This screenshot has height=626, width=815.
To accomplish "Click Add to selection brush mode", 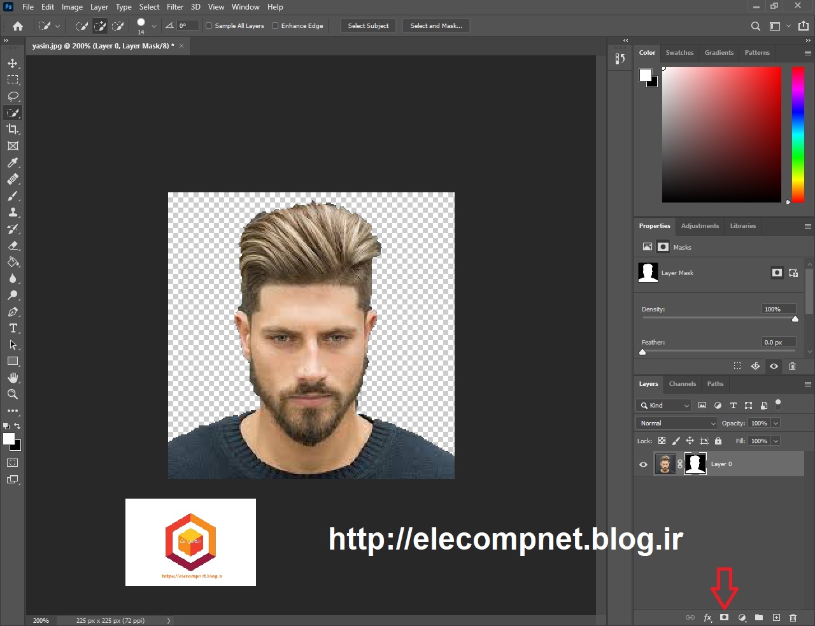I will click(x=100, y=26).
